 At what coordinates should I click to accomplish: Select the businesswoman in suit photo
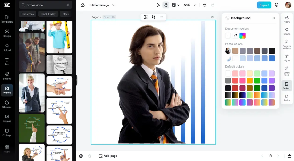point(32,93)
